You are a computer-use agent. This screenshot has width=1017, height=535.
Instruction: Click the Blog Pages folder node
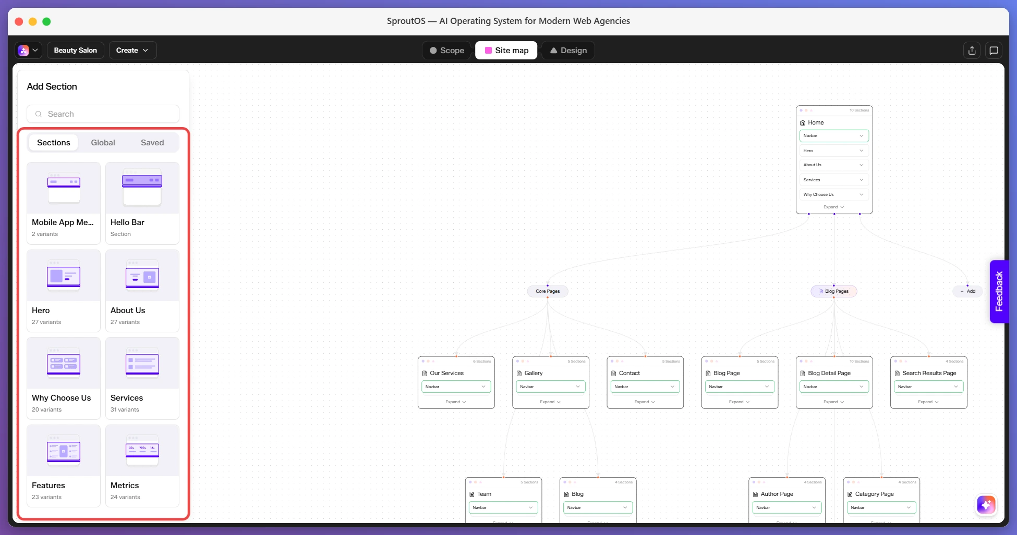pos(833,291)
